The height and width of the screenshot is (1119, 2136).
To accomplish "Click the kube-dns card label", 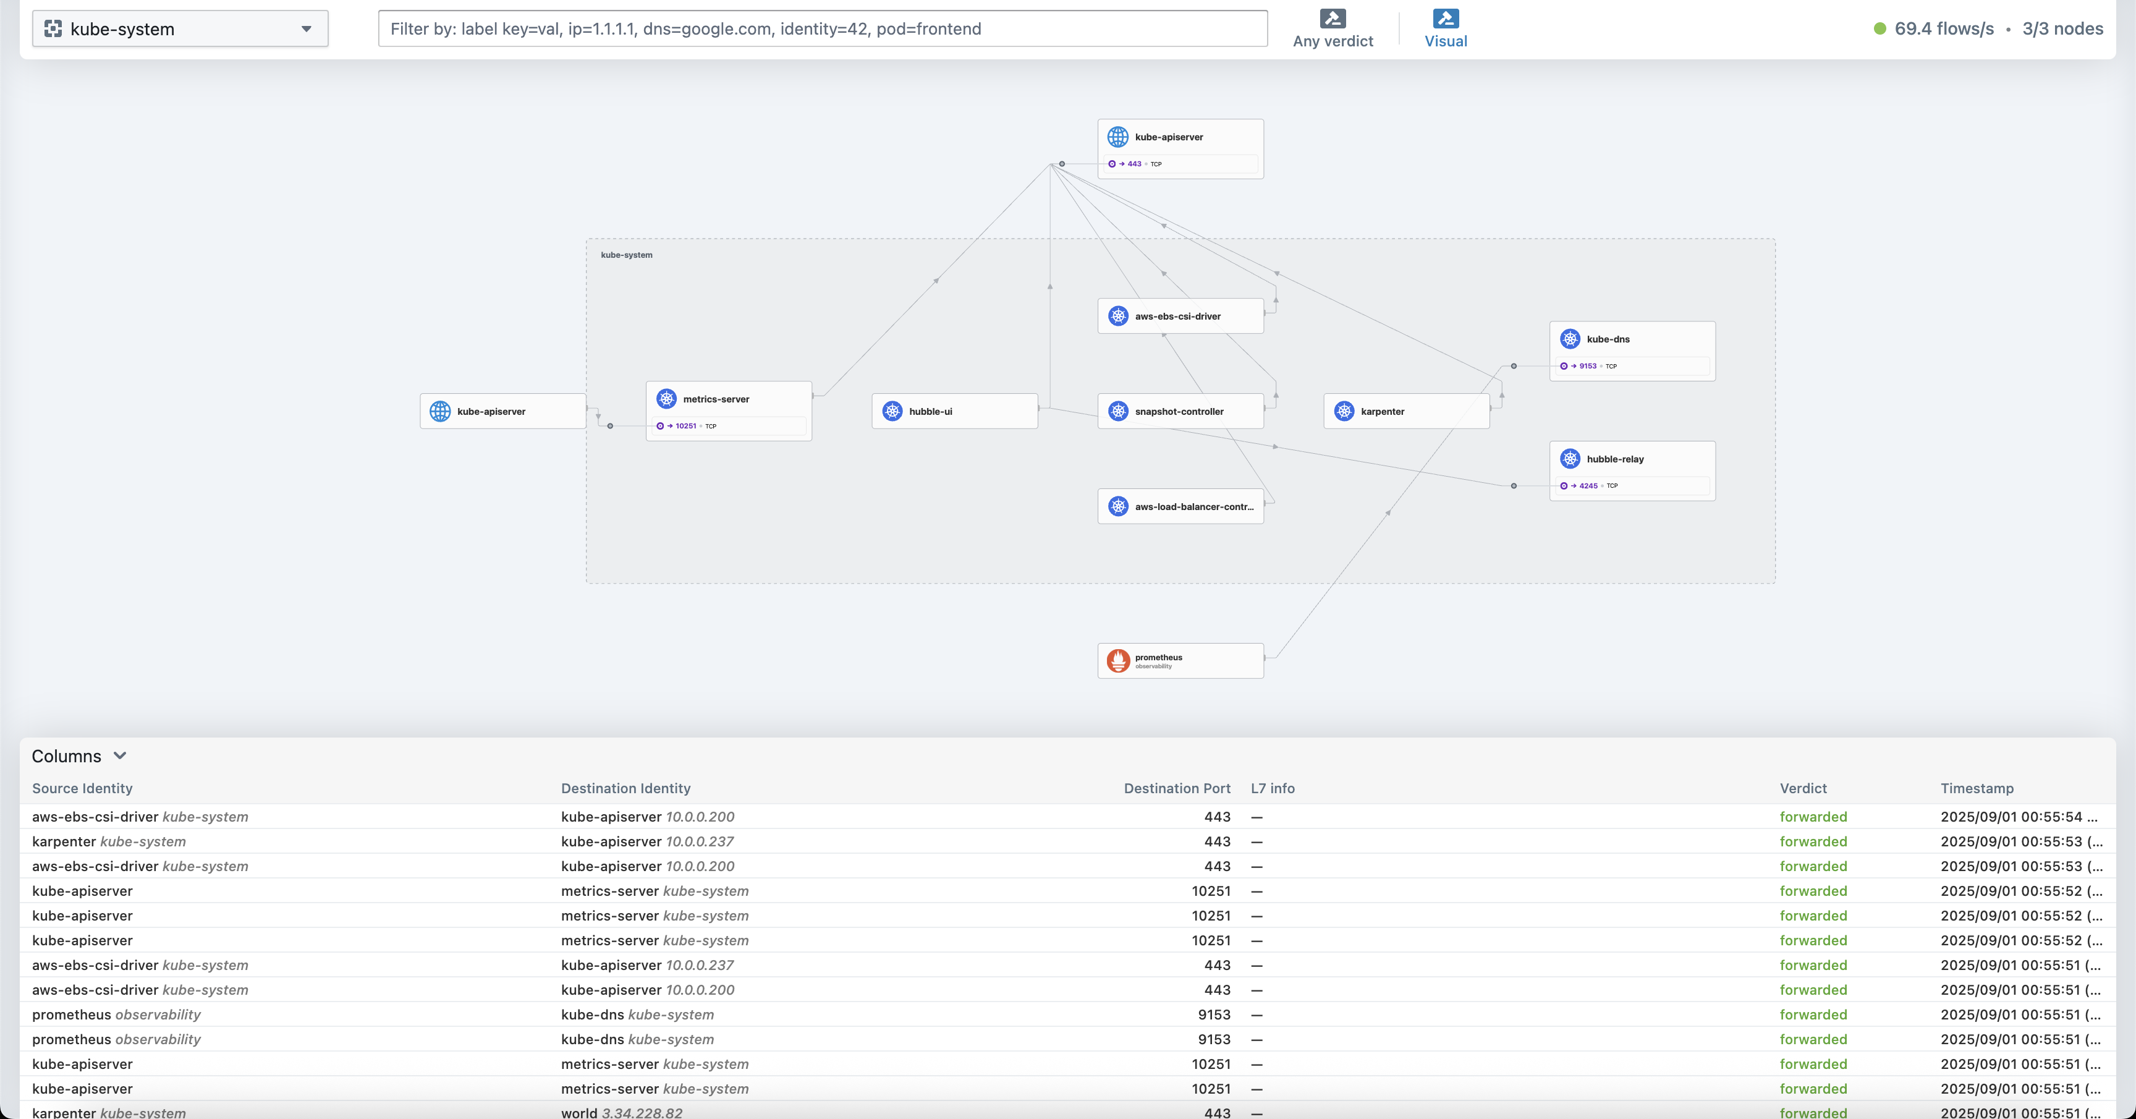I will (1608, 339).
